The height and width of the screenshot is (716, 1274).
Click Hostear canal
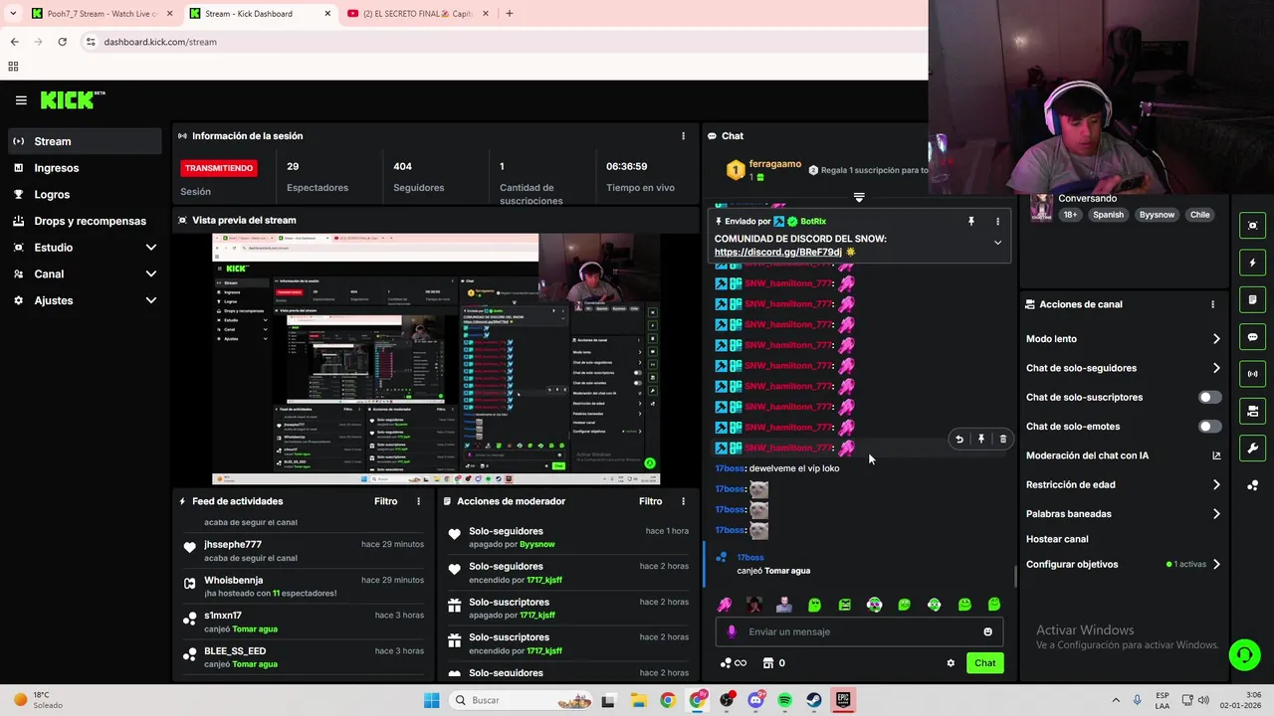1057,539
